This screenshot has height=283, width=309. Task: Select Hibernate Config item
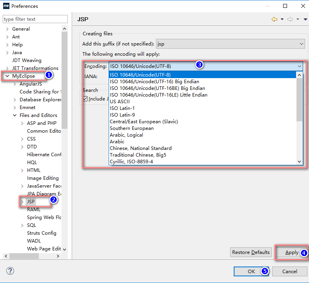(x=44, y=154)
